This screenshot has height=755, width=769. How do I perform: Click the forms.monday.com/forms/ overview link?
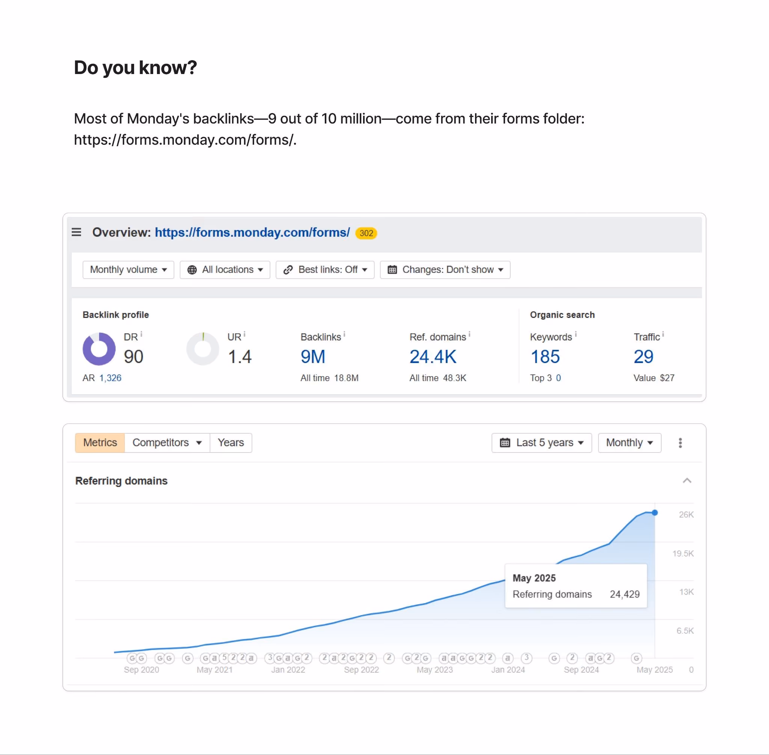252,232
